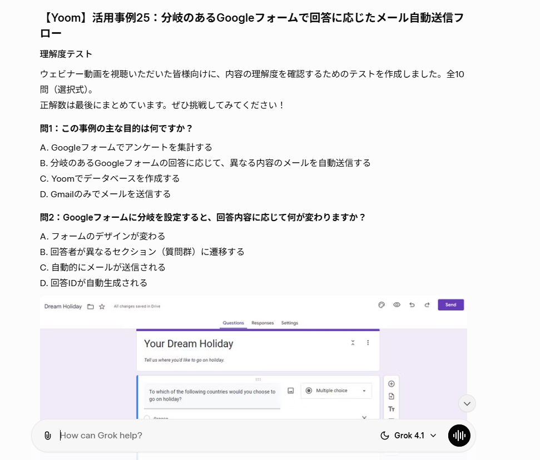Switch to the Responses tab
Viewport: 540px width, 460px height.
point(262,323)
